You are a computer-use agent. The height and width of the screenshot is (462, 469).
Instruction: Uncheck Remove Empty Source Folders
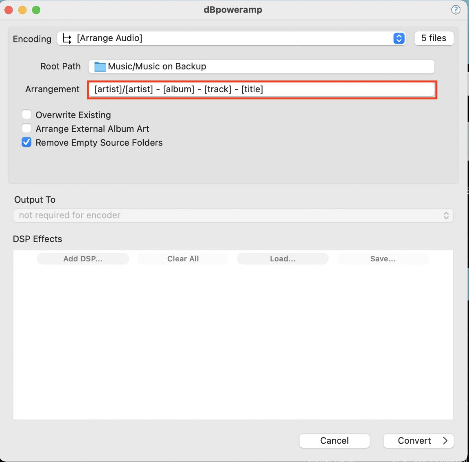click(26, 142)
